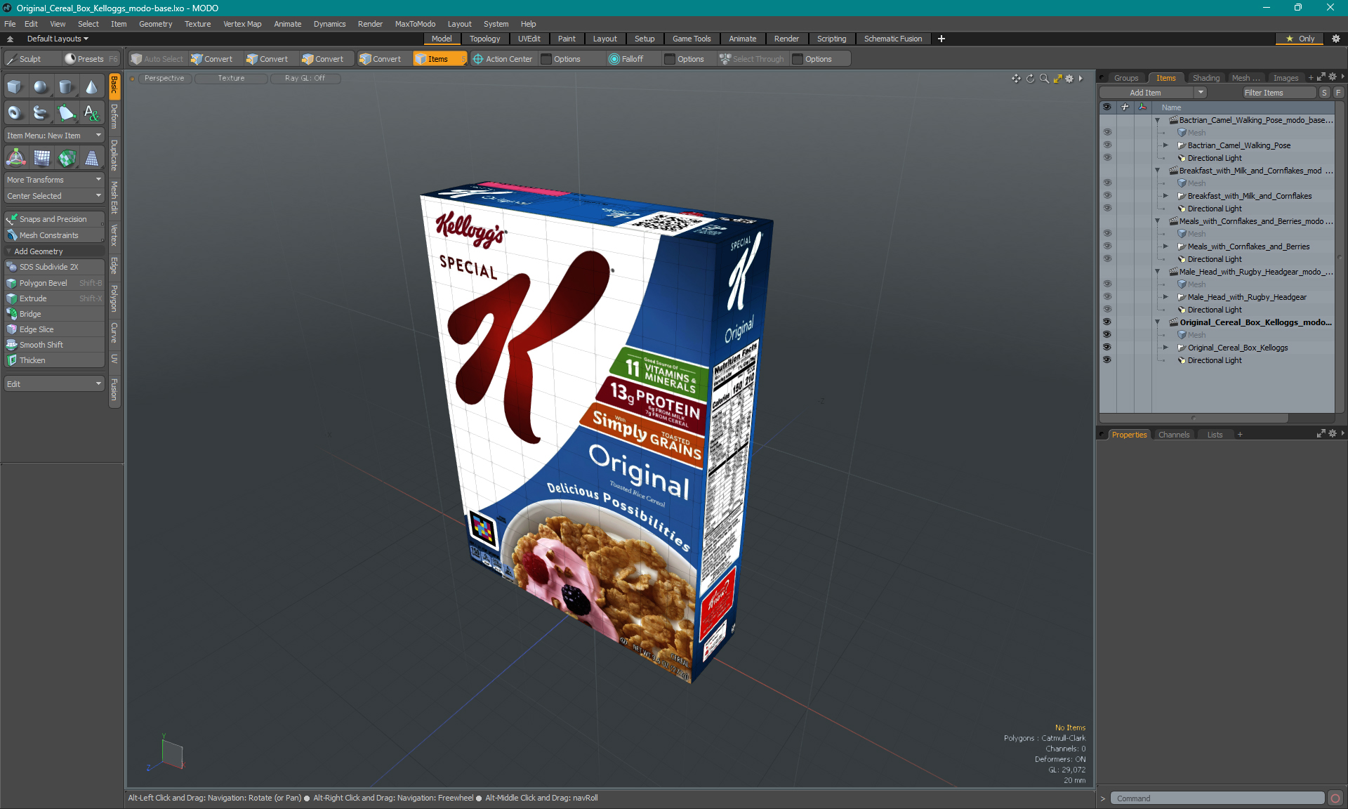Select the Pen polygon tool icon
This screenshot has width=1348, height=809.
point(66,112)
